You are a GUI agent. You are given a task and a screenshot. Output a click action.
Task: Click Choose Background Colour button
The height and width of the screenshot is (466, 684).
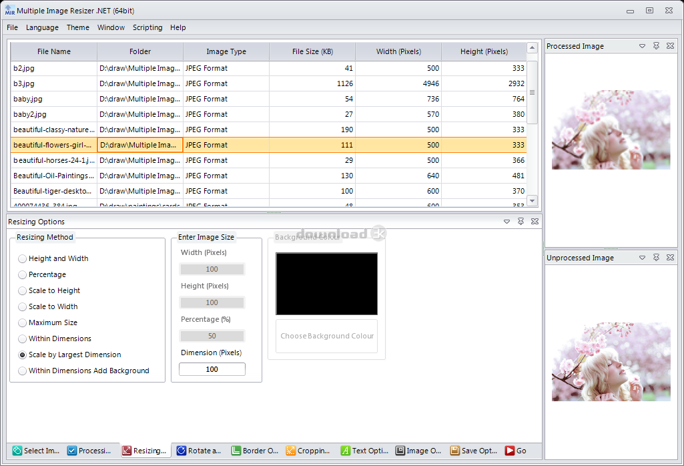click(x=327, y=336)
